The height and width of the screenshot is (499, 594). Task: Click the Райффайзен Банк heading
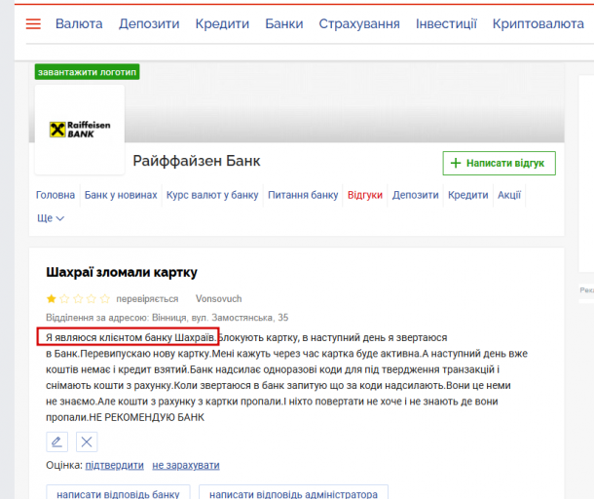[197, 161]
